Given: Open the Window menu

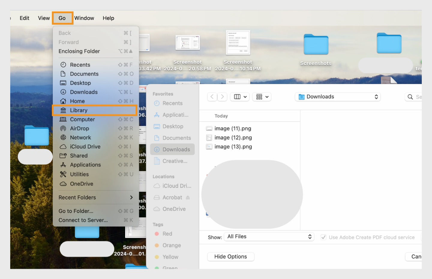Looking at the screenshot, I should pyautogui.click(x=84, y=18).
